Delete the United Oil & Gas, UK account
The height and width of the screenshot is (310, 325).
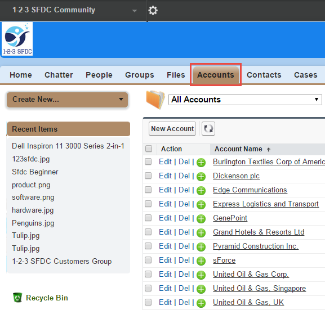point(184,303)
